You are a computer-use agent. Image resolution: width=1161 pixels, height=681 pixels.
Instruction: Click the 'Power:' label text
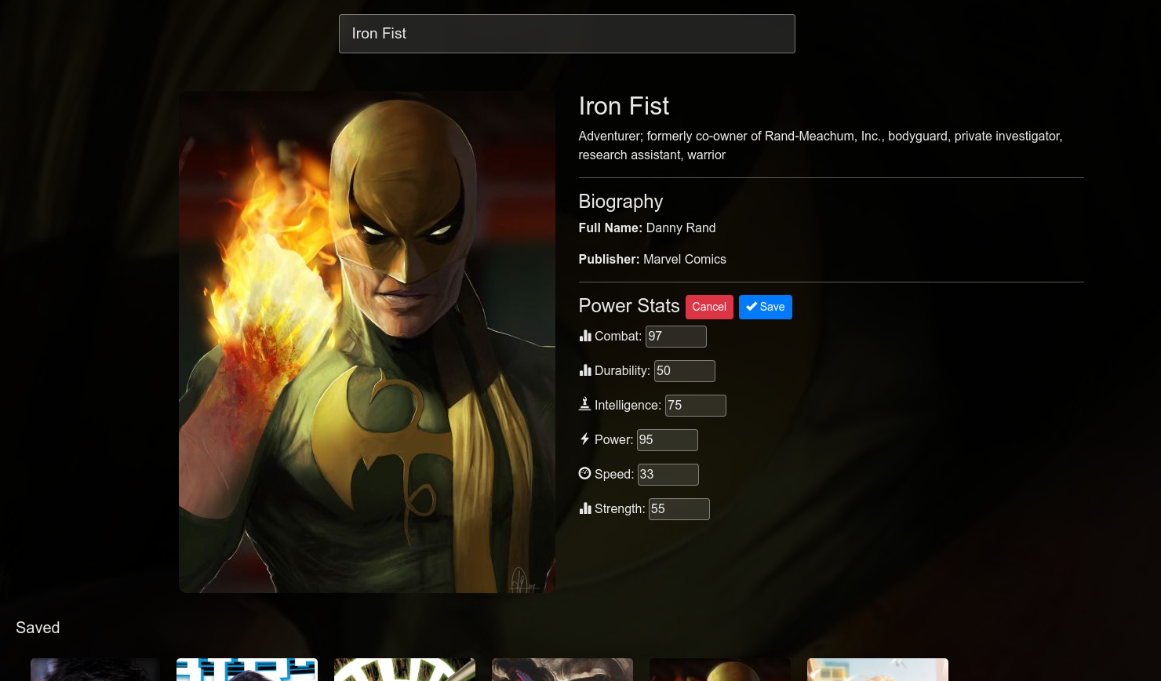613,439
